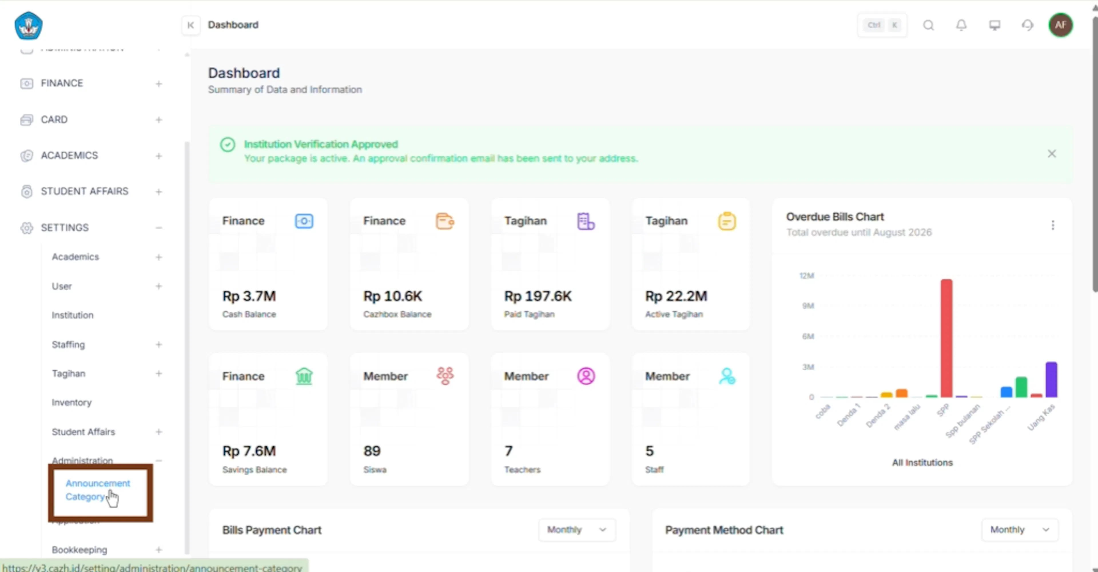Expand the STUDENT AFFAIRS menu section

point(159,192)
